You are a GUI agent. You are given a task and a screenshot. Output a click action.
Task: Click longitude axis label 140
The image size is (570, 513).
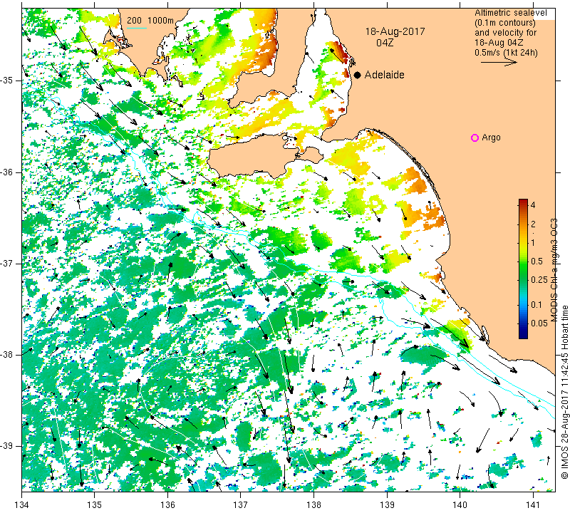[460, 505]
